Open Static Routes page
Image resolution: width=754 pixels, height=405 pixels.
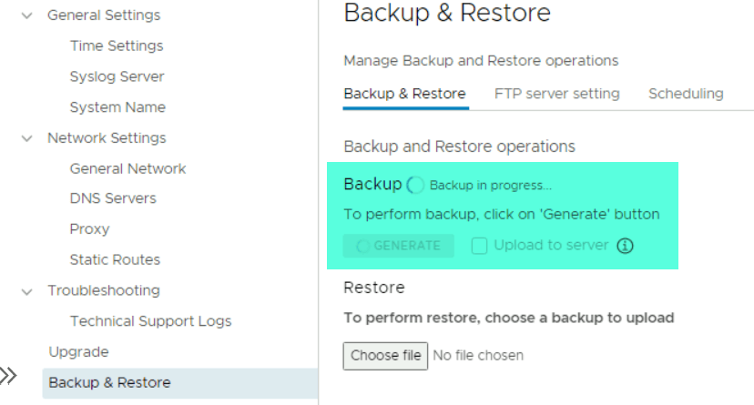point(115,260)
